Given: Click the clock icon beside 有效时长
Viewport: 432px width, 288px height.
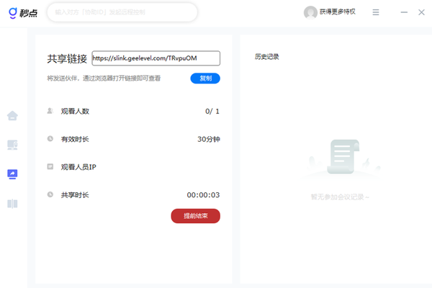Looking at the screenshot, I should point(50,138).
